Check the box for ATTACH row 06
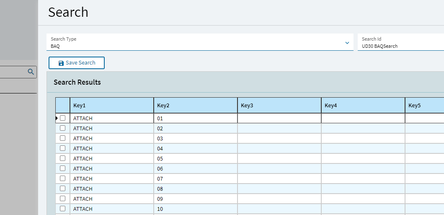 62,168
